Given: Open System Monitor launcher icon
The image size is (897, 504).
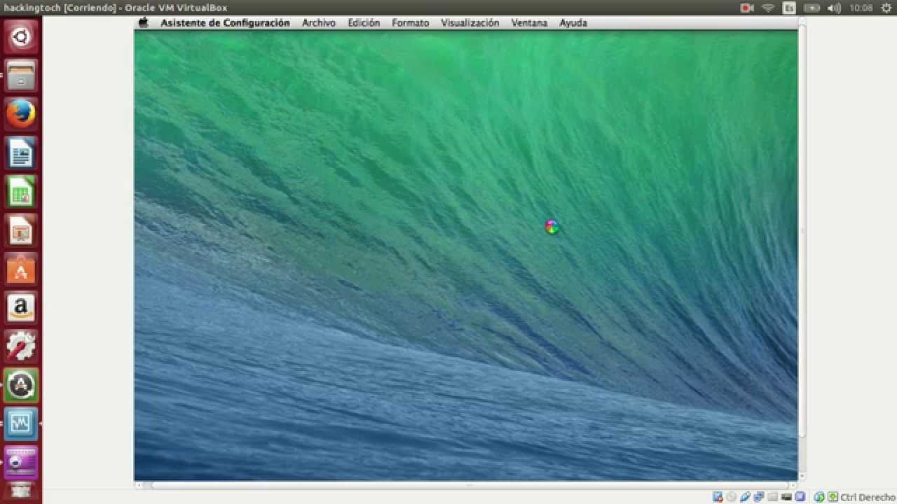Looking at the screenshot, I should [x=21, y=423].
